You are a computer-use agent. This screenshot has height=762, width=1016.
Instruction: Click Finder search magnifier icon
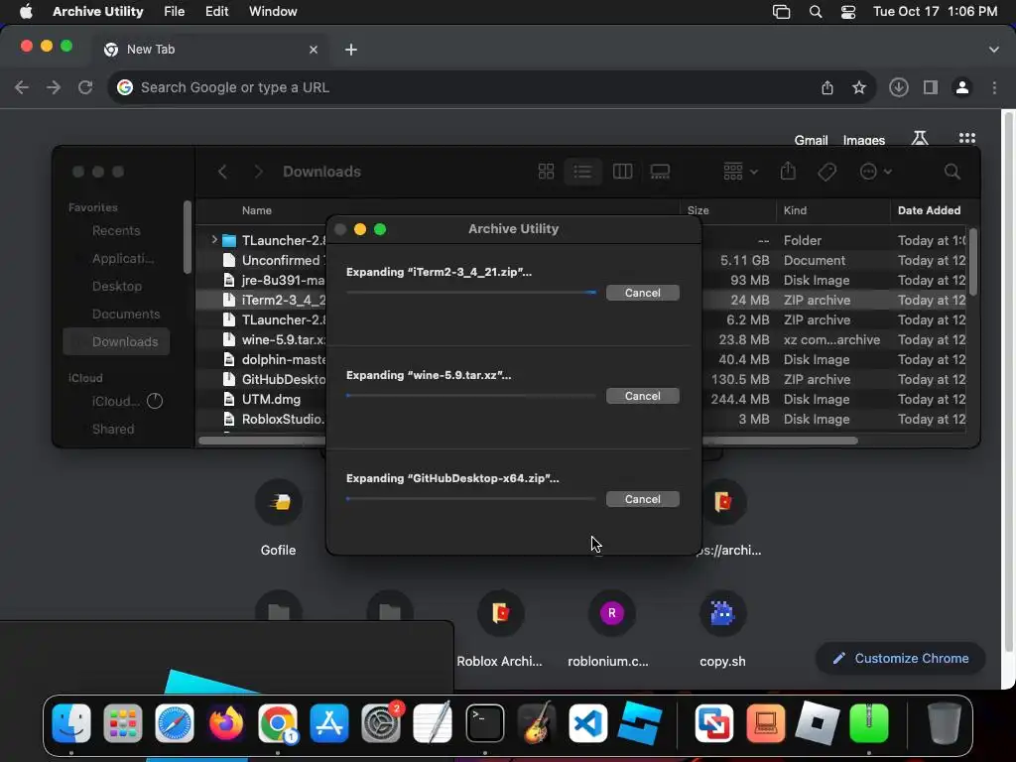952,172
